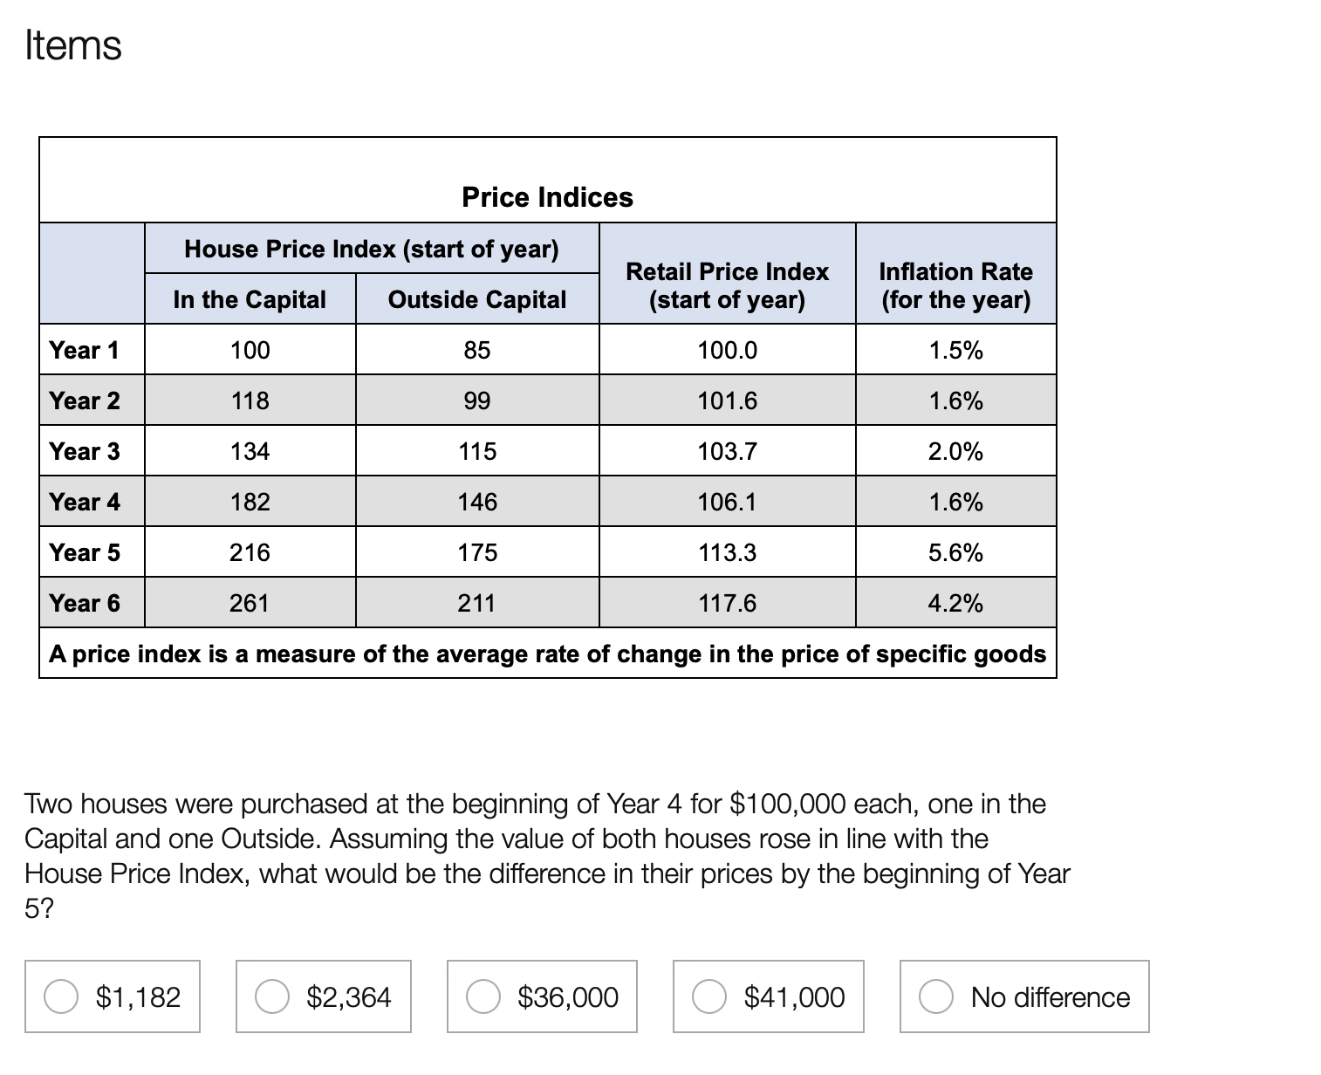
Task: Click the Outside Capital subheader
Action: pos(476,299)
